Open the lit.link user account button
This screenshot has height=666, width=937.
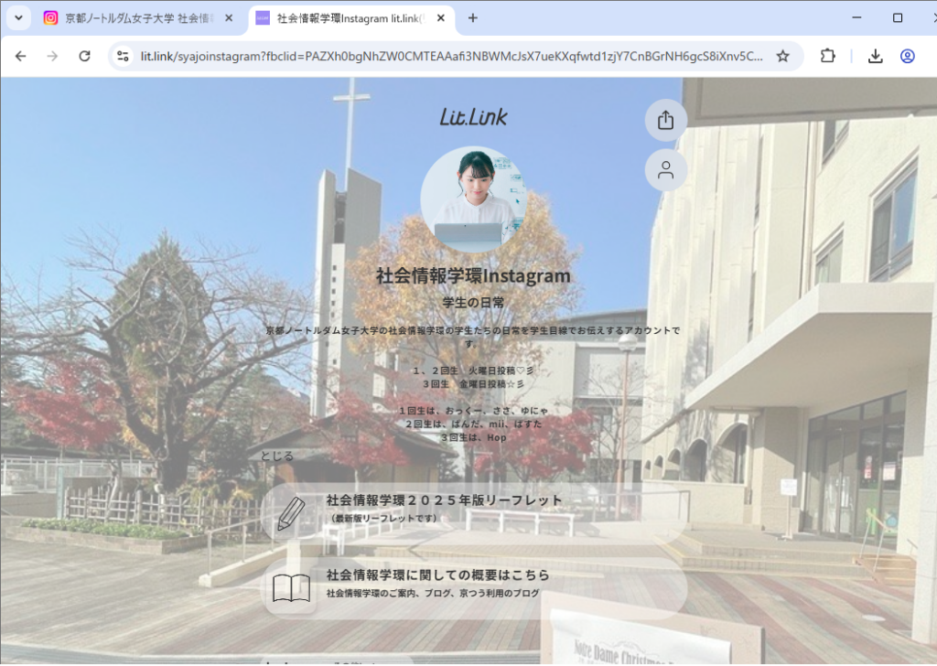[666, 170]
